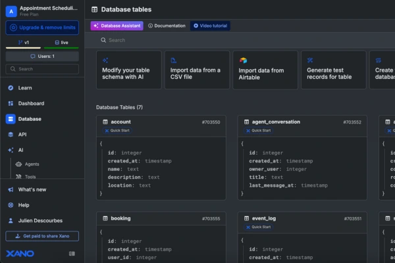The image size is (395, 263).
Task: Click the agent_conversation table icon
Action: (x=247, y=122)
